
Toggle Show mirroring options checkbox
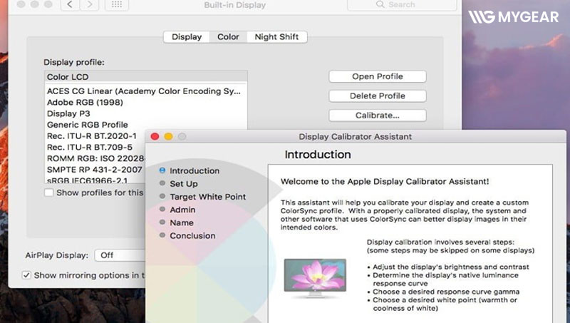(26, 275)
